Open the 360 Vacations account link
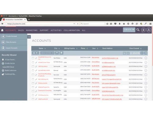 [x=43, y=67]
